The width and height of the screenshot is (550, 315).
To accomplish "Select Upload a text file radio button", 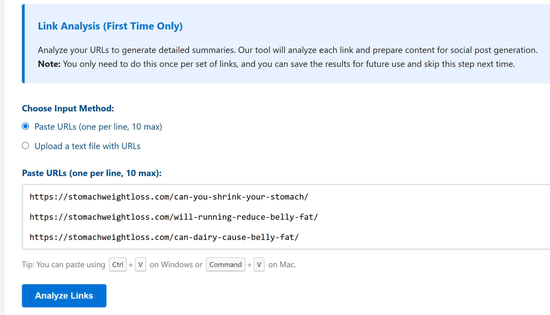I will pos(26,146).
